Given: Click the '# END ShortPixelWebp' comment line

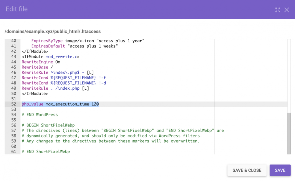Looking at the screenshot, I should [46, 151].
